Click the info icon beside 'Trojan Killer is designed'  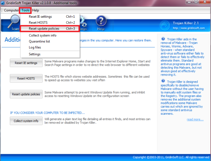pyautogui.click(x=163, y=81)
